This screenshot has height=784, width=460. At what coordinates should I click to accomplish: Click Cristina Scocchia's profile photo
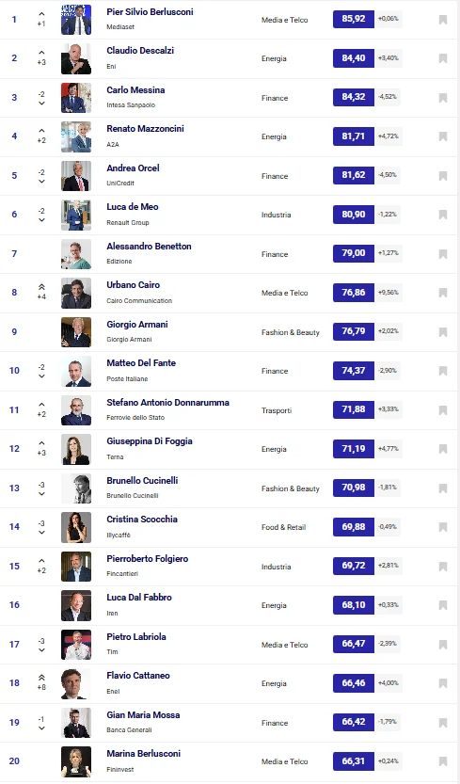(76, 527)
